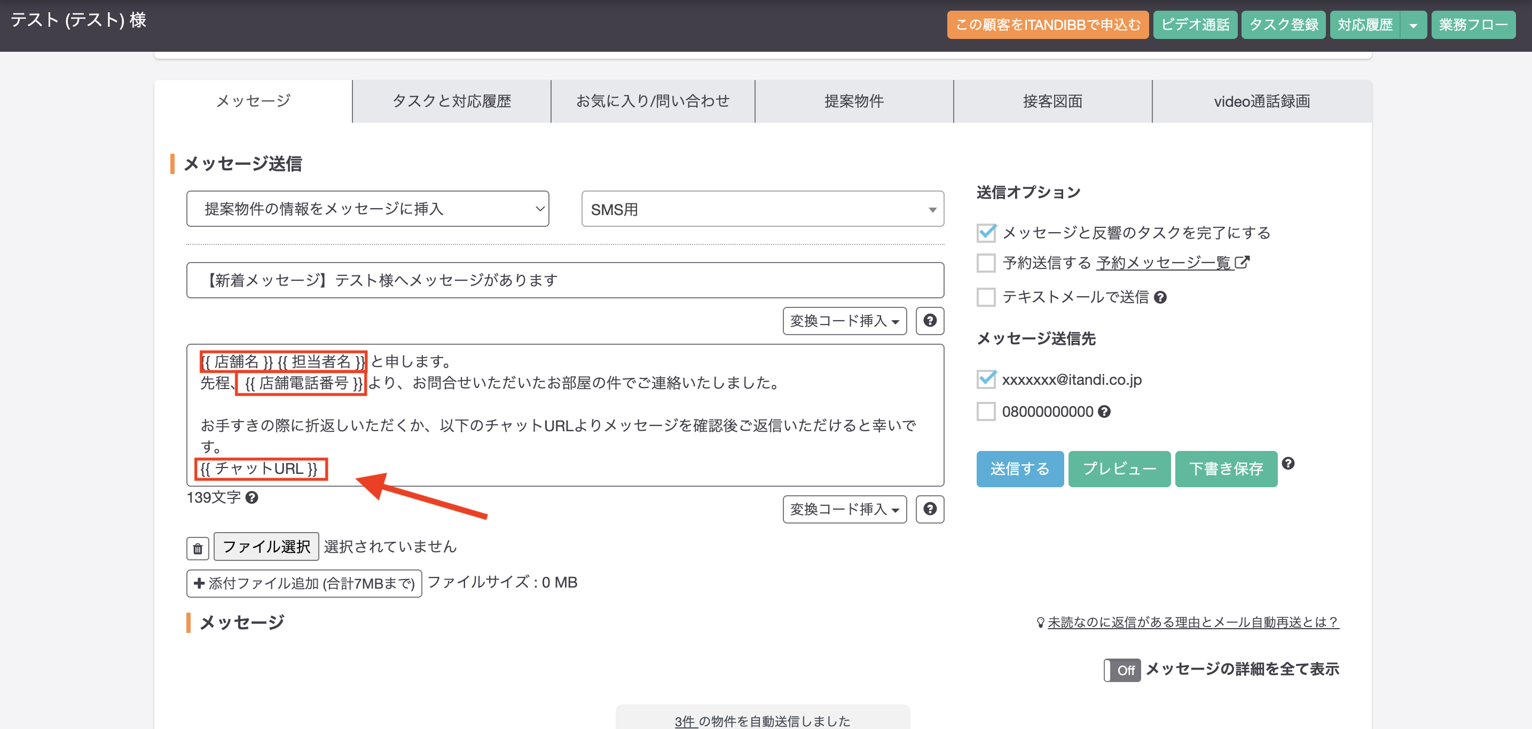Image resolution: width=1532 pixels, height=729 pixels.
Task: Click この顧客をITANDIBBで申込む button
Action: tap(1047, 25)
